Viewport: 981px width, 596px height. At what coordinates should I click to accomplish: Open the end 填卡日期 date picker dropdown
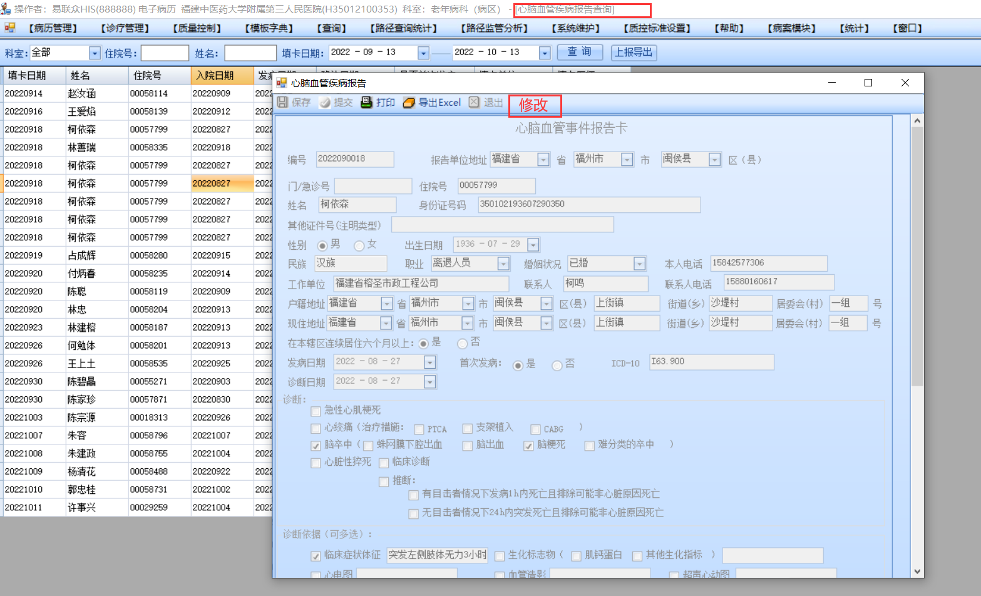(545, 53)
